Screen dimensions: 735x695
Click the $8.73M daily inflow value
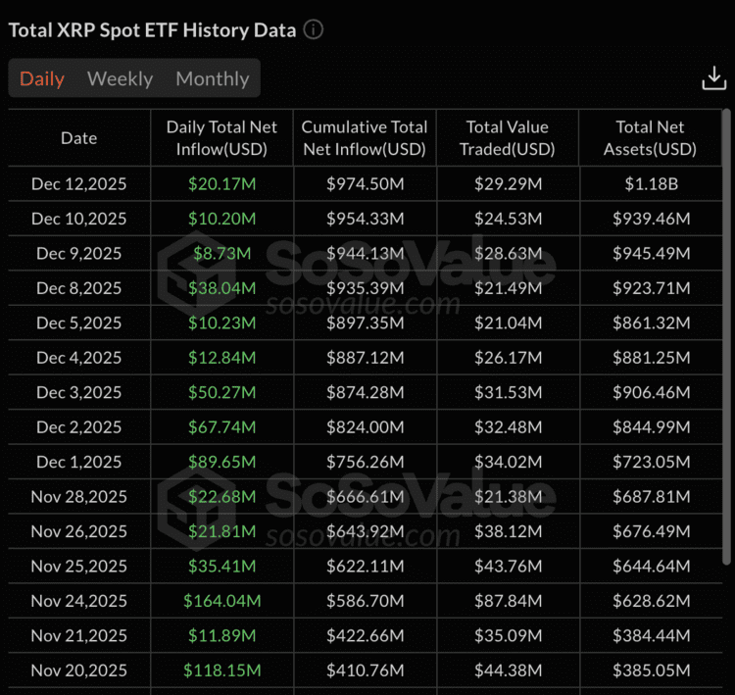coord(221,253)
